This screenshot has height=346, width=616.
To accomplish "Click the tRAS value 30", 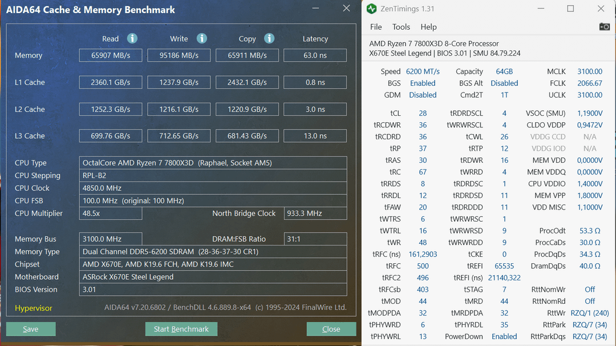I will point(423,160).
